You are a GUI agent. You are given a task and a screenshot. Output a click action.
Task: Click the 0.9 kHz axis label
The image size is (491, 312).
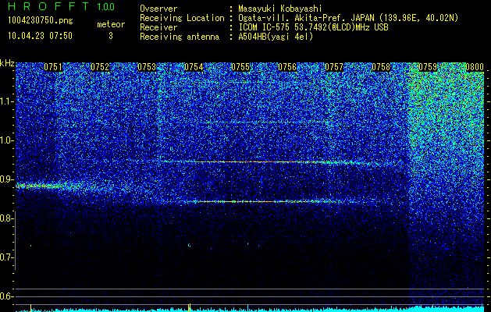(x=6, y=179)
